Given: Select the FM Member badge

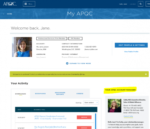Looking at the screenshot, I should click(75, 38).
